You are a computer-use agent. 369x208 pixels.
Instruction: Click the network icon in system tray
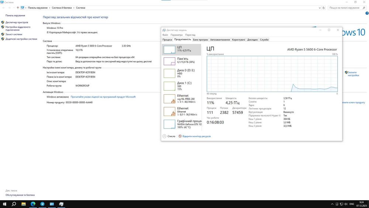click(341, 204)
